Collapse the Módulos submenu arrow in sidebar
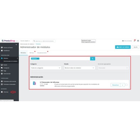 coord(17,58)
